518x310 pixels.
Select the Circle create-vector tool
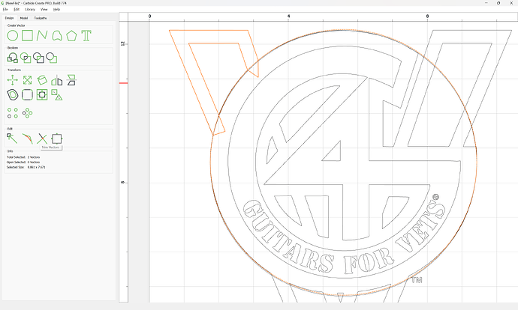tap(13, 36)
